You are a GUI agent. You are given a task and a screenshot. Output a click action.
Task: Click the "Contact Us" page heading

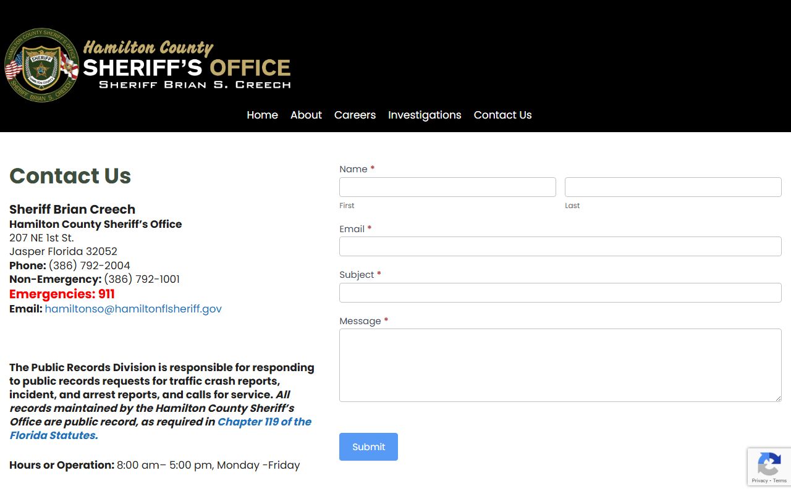[x=70, y=176]
